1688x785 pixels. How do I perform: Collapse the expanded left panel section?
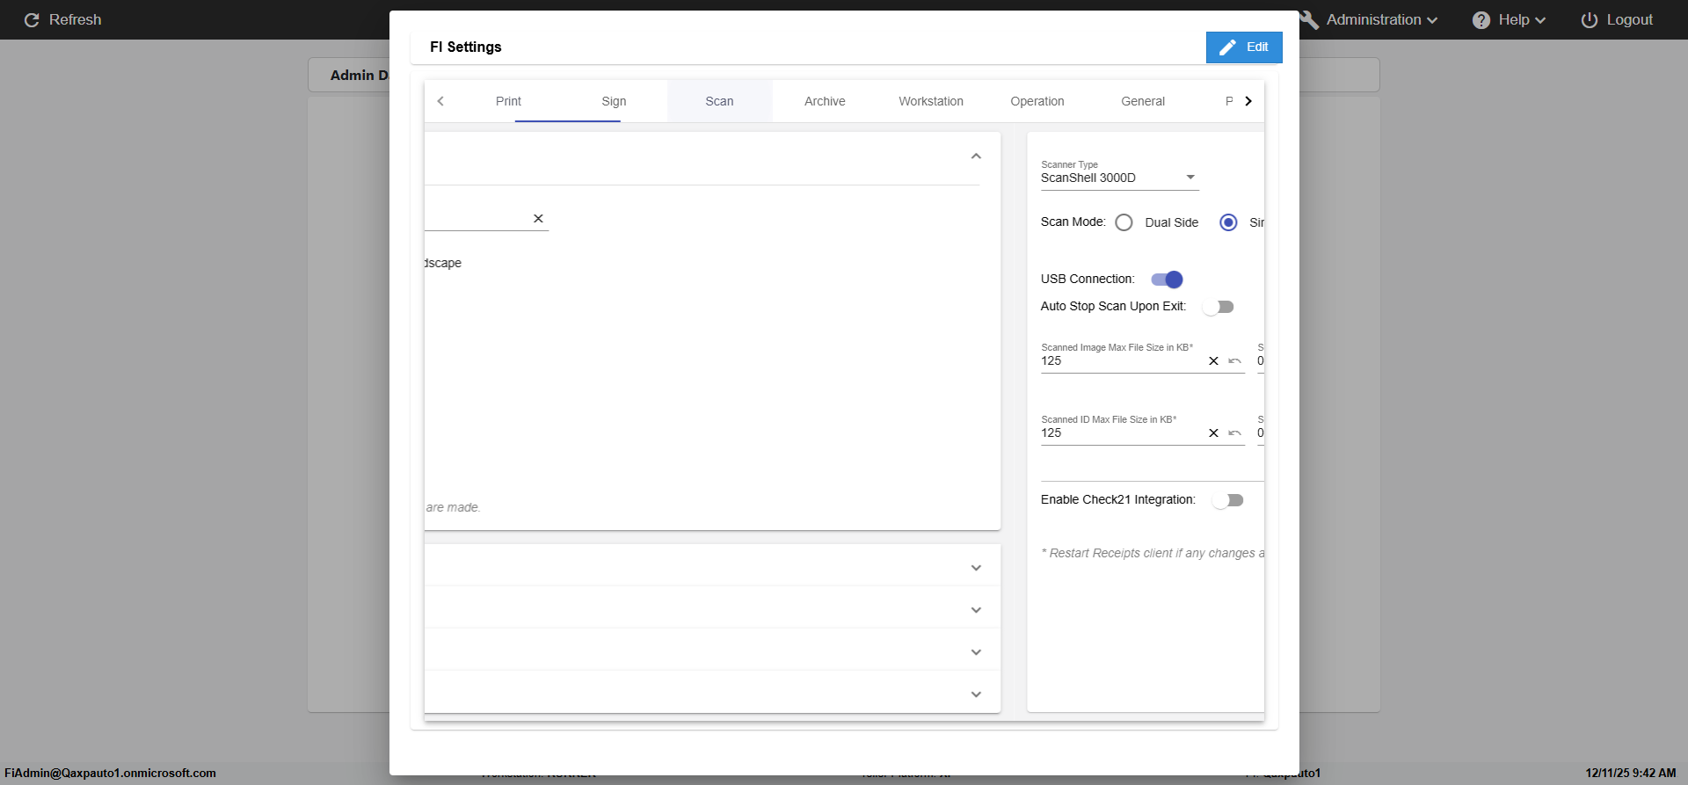point(976,156)
